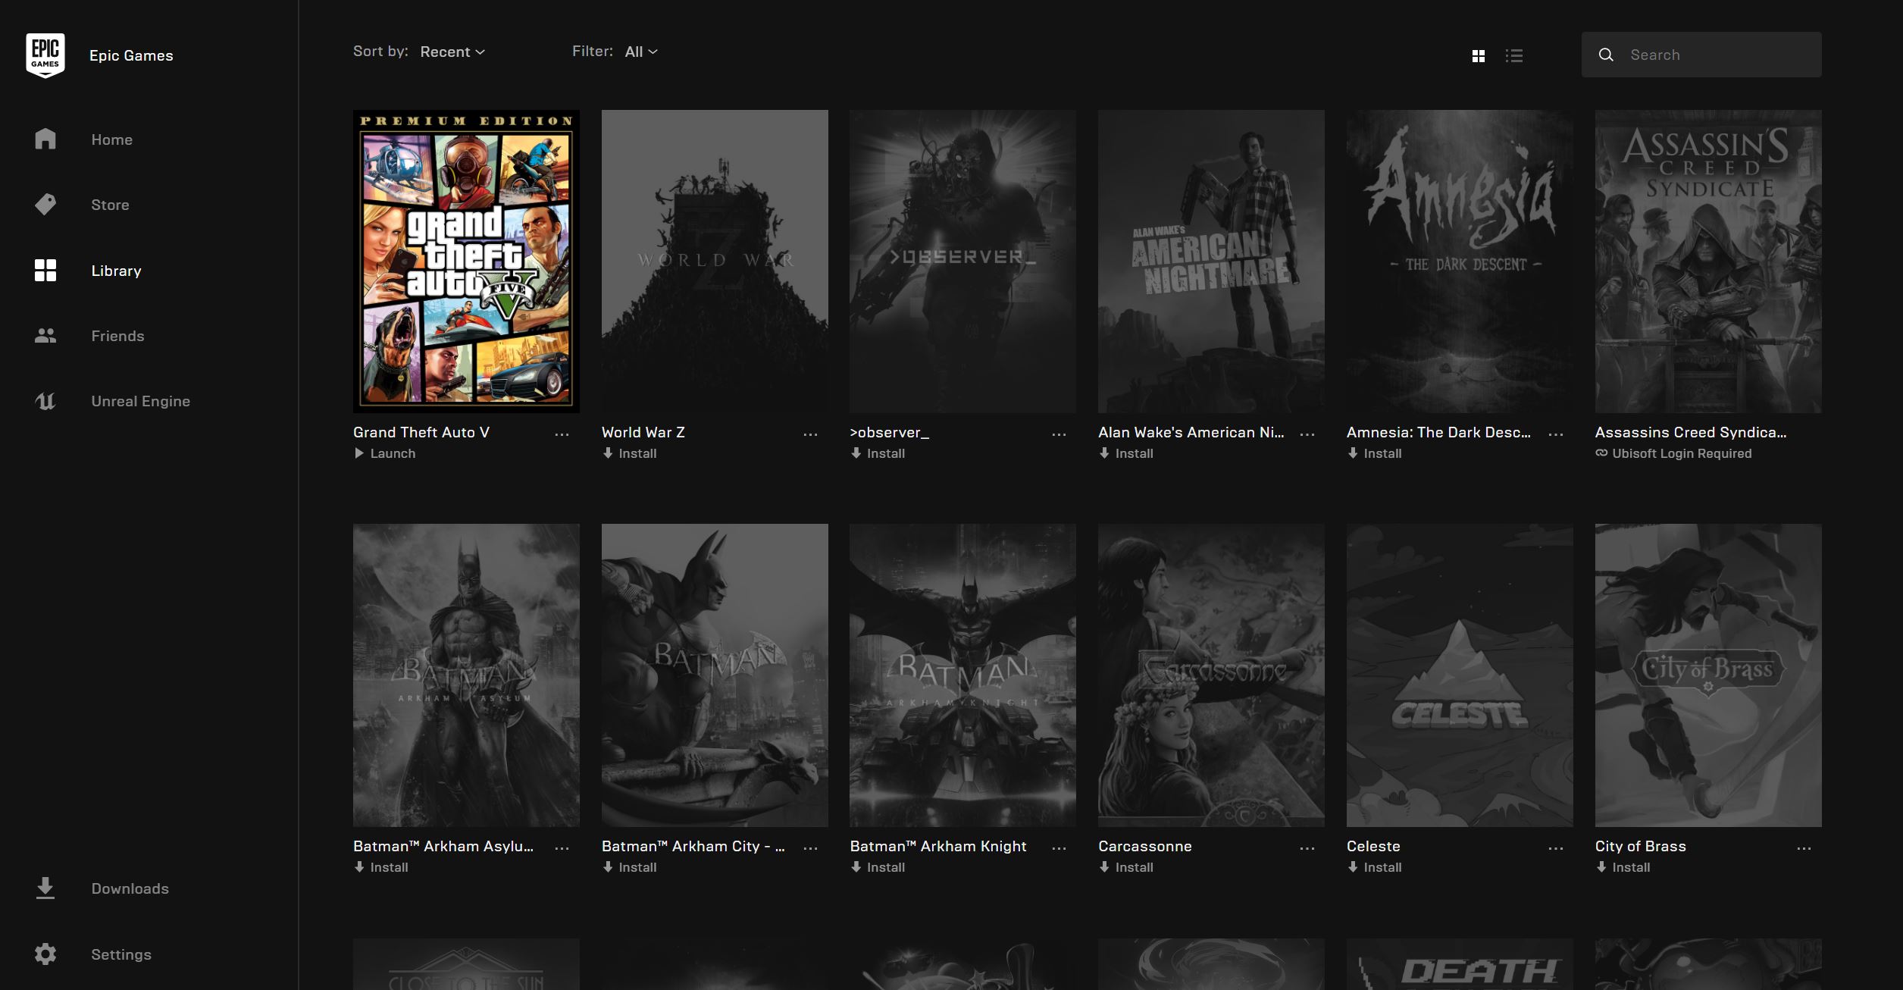Install Carcassonne
The height and width of the screenshot is (990, 1903).
coord(1126,867)
